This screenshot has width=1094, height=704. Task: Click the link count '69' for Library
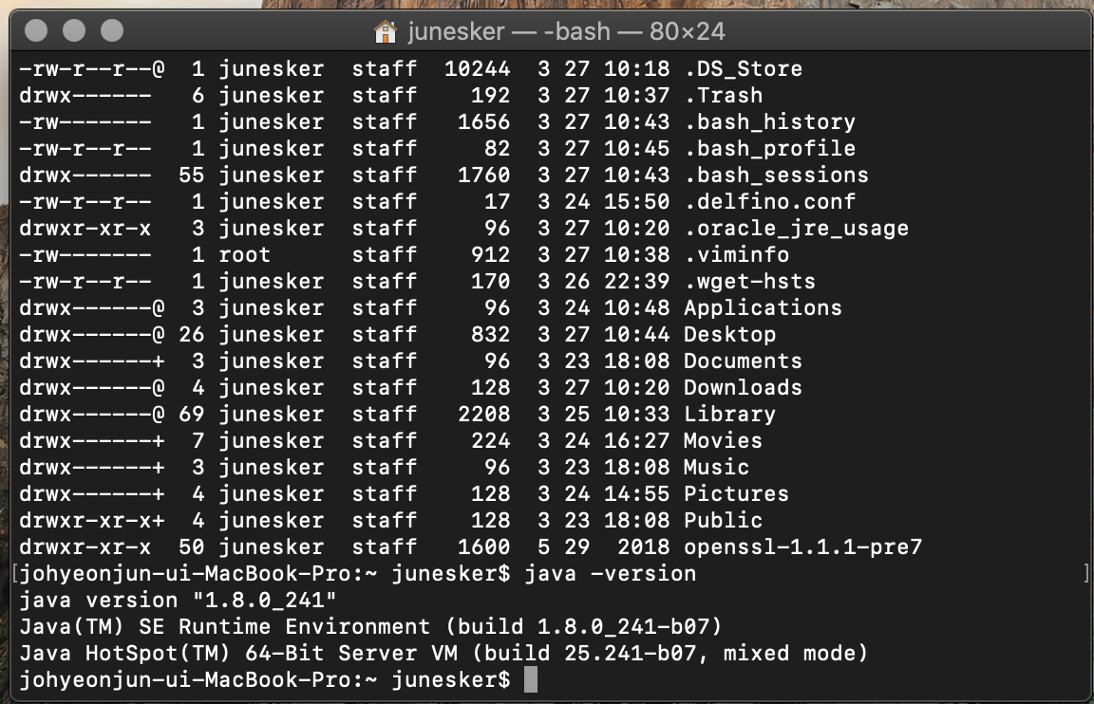click(x=192, y=414)
